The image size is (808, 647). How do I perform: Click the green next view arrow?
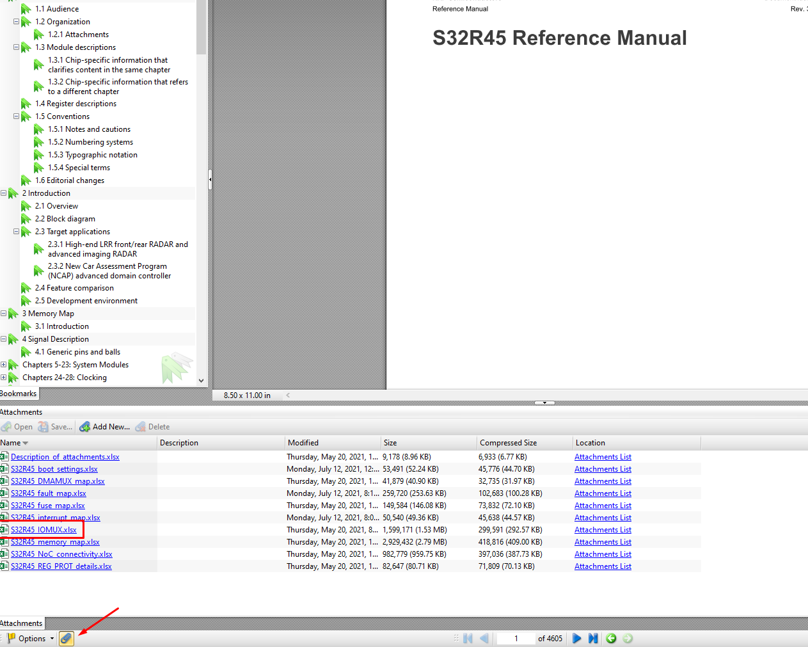click(x=628, y=638)
